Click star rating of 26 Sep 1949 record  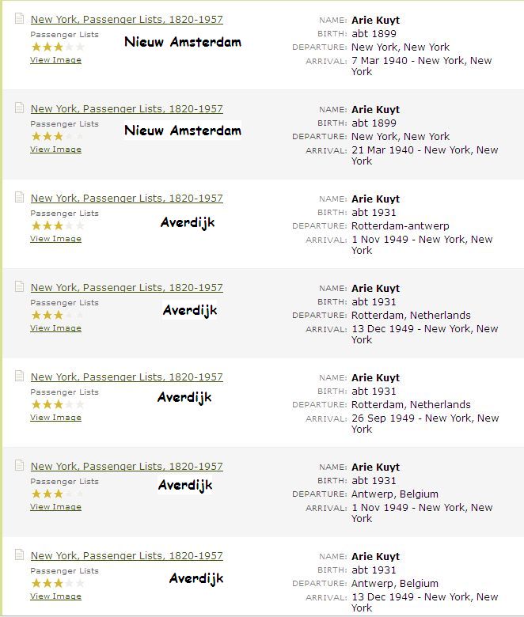pyautogui.click(x=58, y=404)
